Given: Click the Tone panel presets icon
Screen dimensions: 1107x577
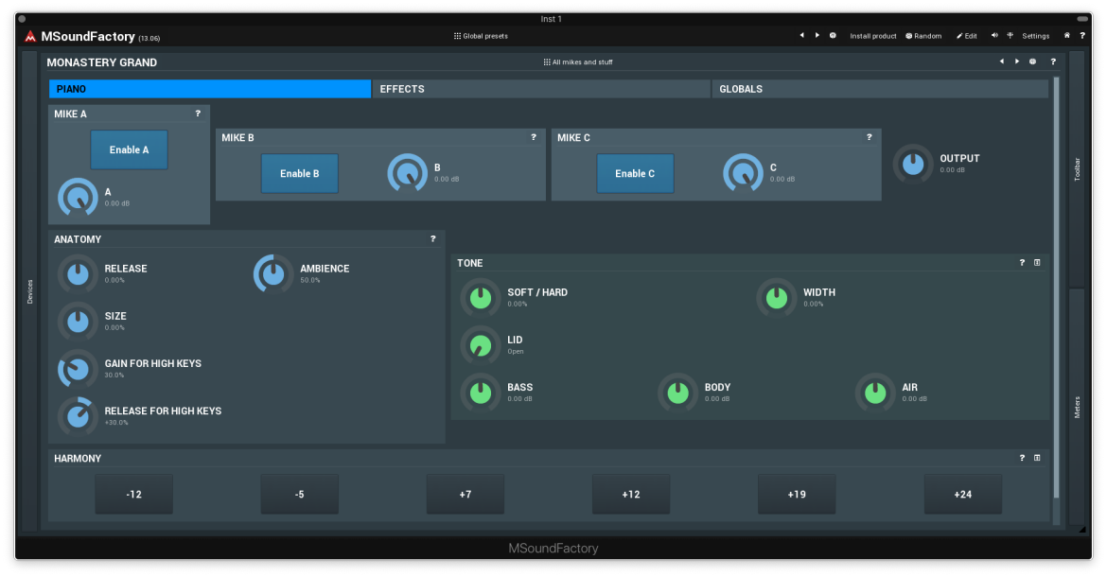Looking at the screenshot, I should coord(1037,262).
